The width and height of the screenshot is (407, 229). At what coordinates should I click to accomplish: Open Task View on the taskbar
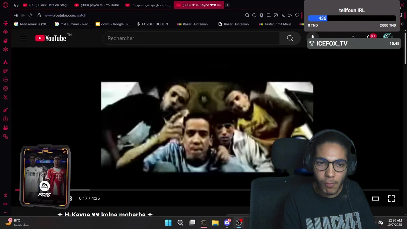[x=192, y=223]
